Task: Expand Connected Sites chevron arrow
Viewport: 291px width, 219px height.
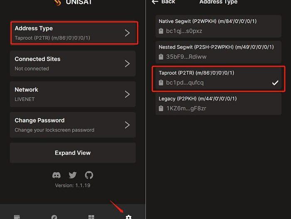Action: [x=128, y=63]
